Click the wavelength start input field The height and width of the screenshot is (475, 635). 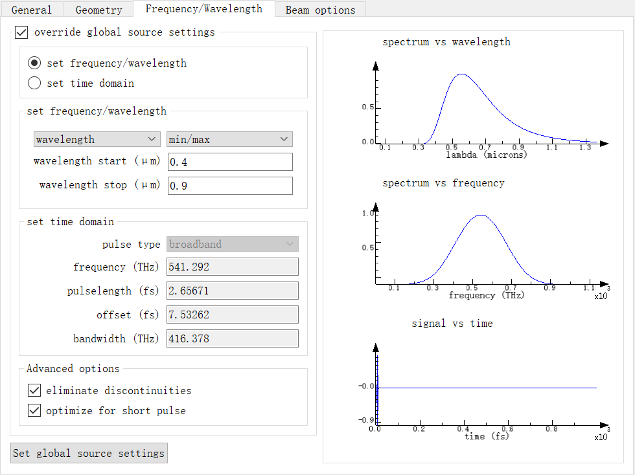229,162
